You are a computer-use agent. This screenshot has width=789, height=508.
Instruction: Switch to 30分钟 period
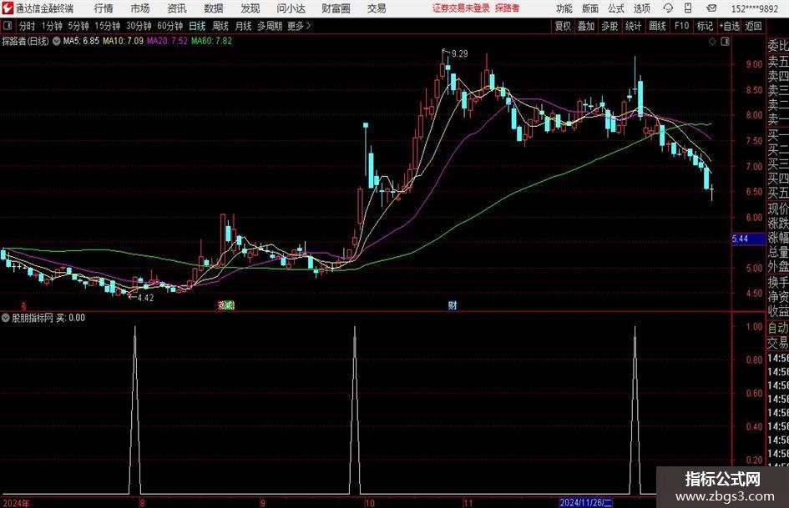click(139, 26)
